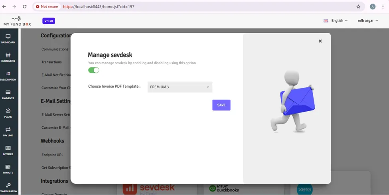Go back in browser history
The height and width of the screenshot is (195, 389).
pos(4,6)
